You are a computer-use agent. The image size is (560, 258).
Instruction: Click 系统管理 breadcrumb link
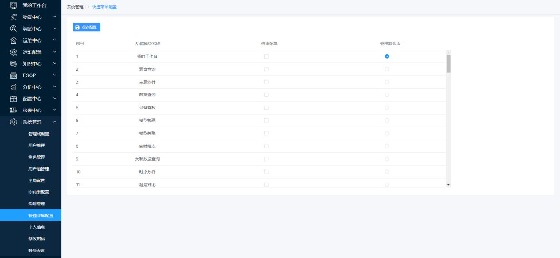point(75,7)
